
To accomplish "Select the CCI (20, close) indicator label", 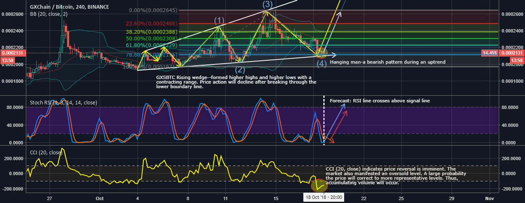I will (x=47, y=152).
